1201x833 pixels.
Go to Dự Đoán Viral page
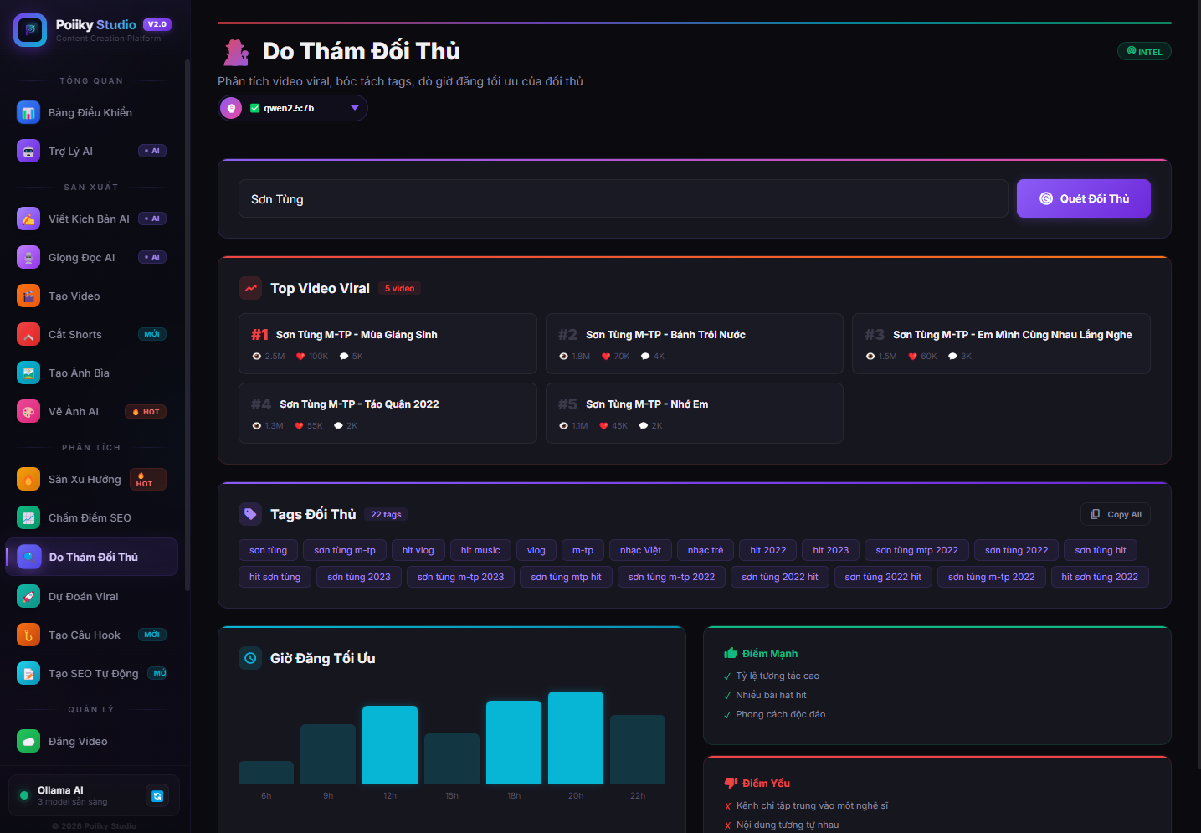pyautogui.click(x=84, y=596)
